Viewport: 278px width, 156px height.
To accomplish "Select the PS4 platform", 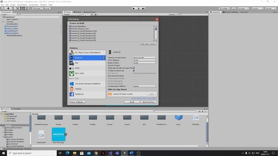I will click(x=87, y=78).
